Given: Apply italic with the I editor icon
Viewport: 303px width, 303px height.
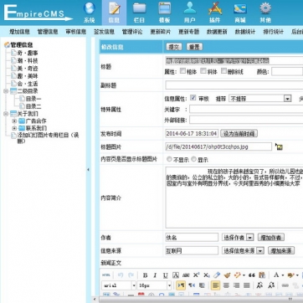Looking at the screenshot, I should point(155,275).
